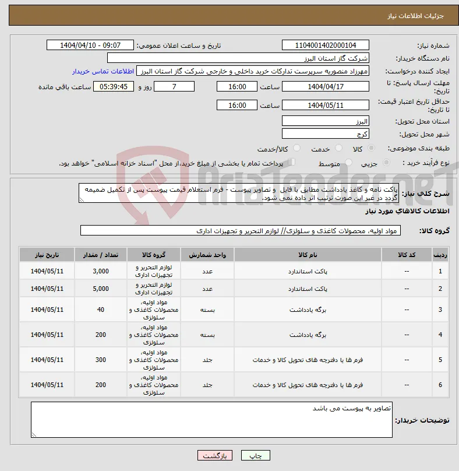Click the delivery province field البرز
Image resolution: width=459 pixels, height=471 pixels.
click(x=326, y=121)
